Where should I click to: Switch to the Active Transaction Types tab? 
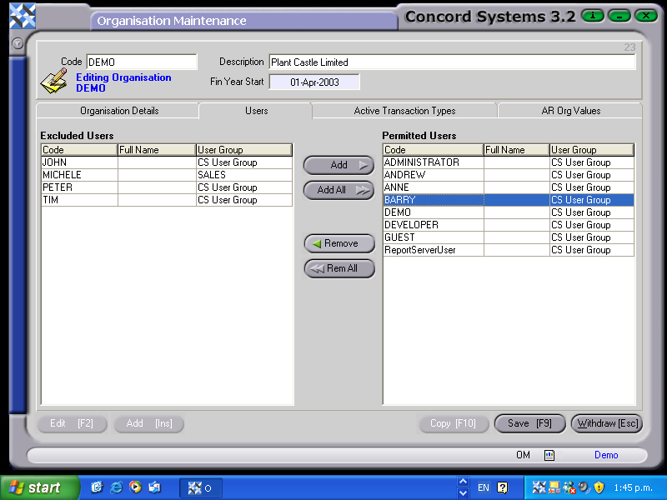(x=403, y=110)
